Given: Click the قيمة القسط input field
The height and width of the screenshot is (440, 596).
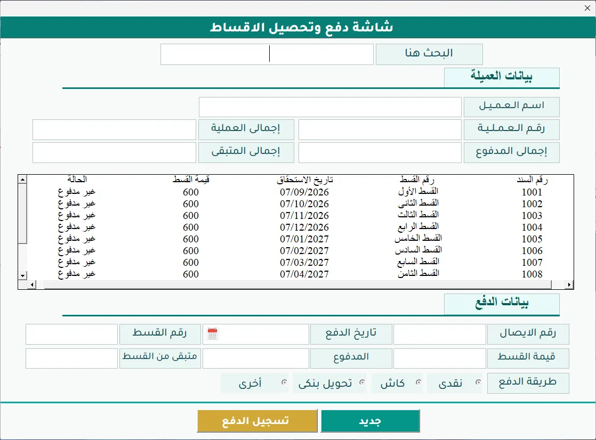Looking at the screenshot, I should (x=440, y=358).
